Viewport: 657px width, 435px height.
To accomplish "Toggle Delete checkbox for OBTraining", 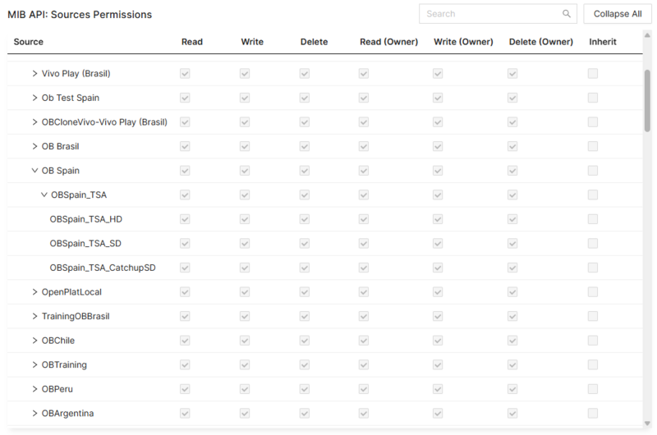I will click(x=305, y=364).
